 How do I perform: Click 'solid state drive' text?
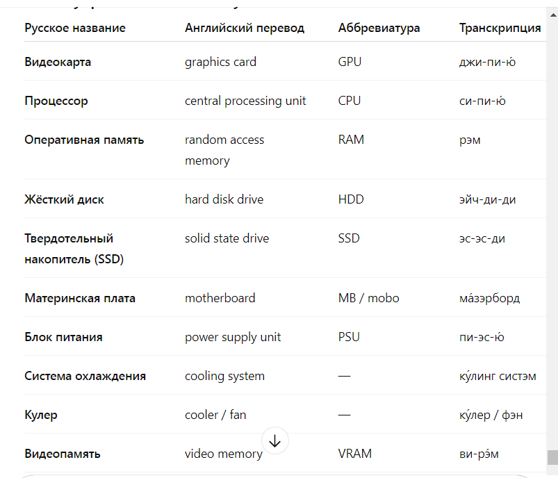point(227,238)
